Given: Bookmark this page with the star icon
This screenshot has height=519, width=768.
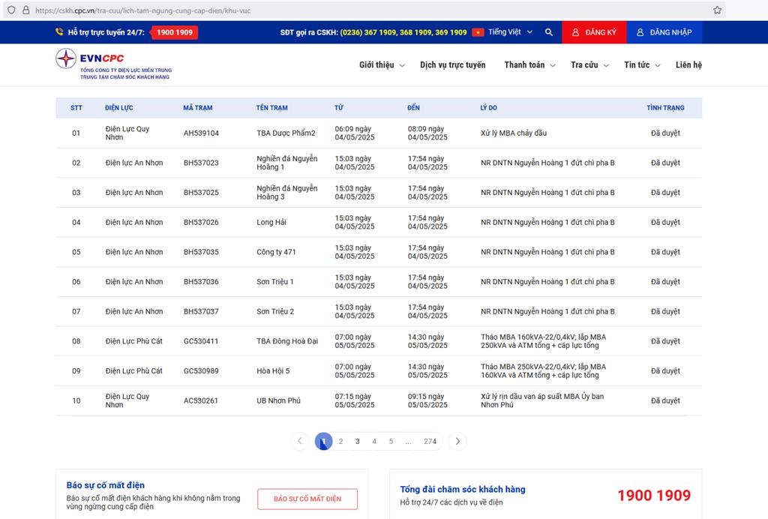Looking at the screenshot, I should click(x=717, y=10).
